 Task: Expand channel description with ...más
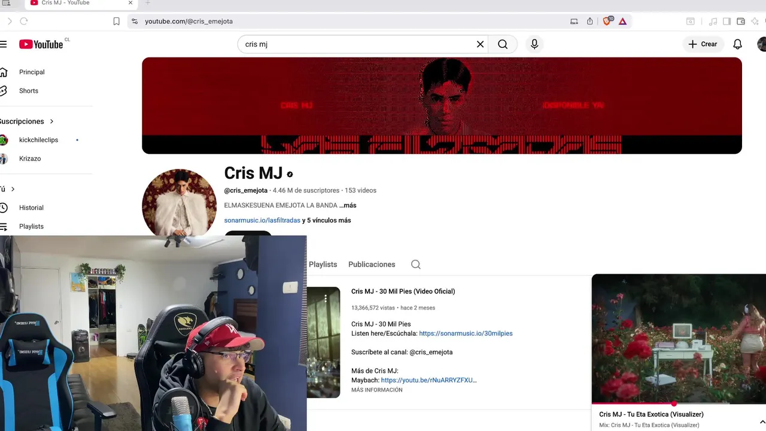348,205
